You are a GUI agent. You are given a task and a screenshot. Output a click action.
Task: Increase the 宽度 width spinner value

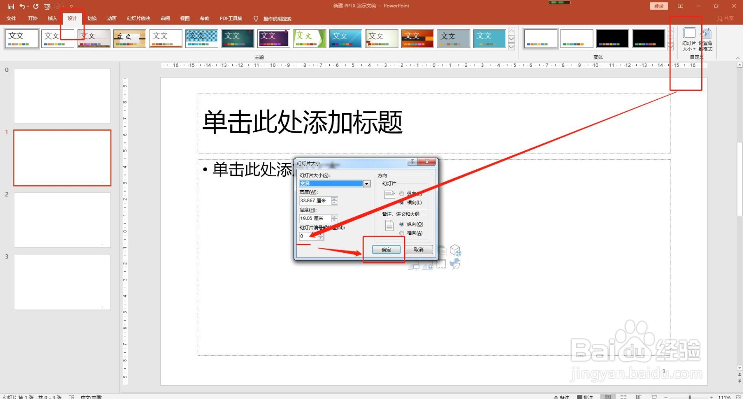click(x=334, y=199)
